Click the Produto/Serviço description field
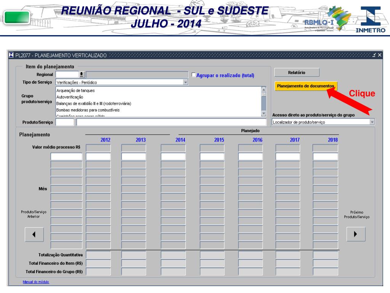390x293 pixels. tap(171, 122)
